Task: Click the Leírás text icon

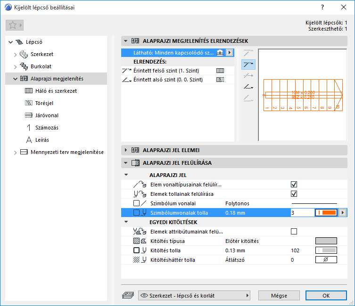Action: pos(29,140)
